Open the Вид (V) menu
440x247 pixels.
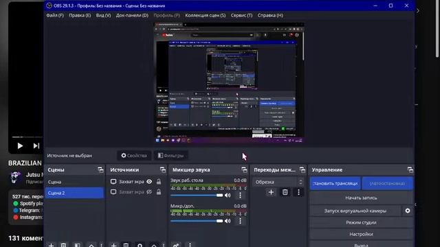coord(103,15)
